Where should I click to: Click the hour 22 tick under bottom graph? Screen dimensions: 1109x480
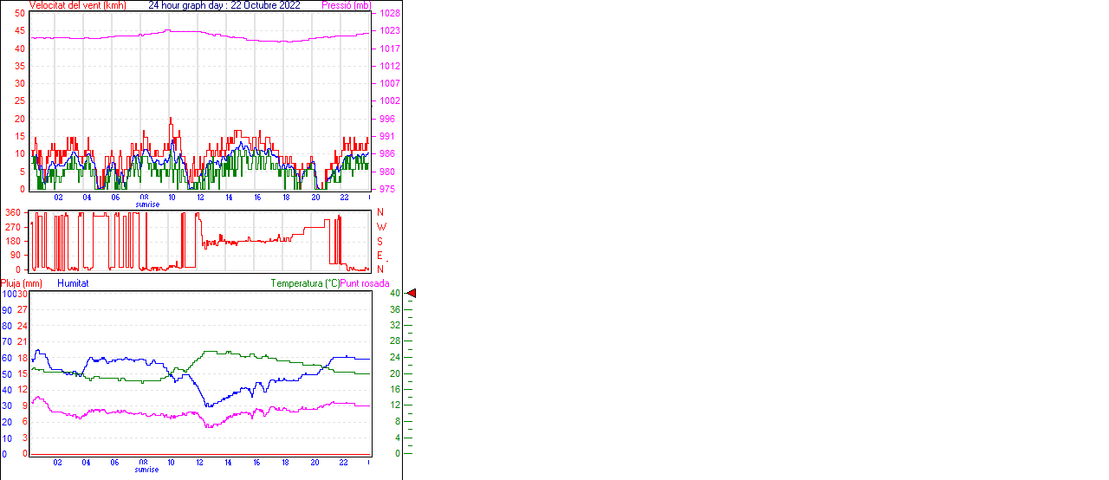pos(343,462)
